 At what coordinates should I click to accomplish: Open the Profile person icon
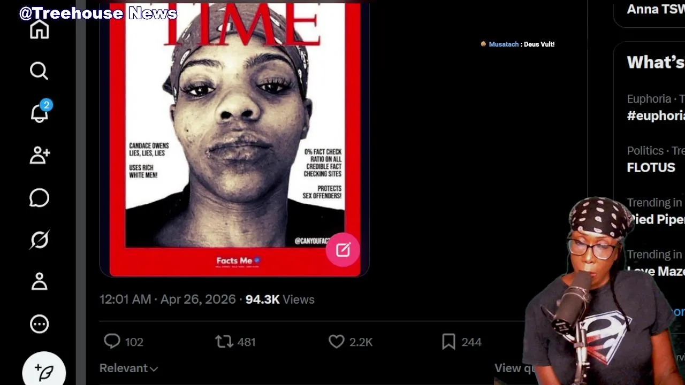coord(39,281)
